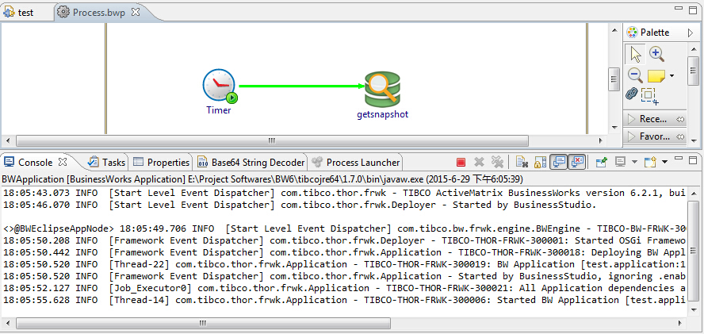Select the marquee group tool in Palette
This screenshot has height=334, width=704.
(x=649, y=96)
